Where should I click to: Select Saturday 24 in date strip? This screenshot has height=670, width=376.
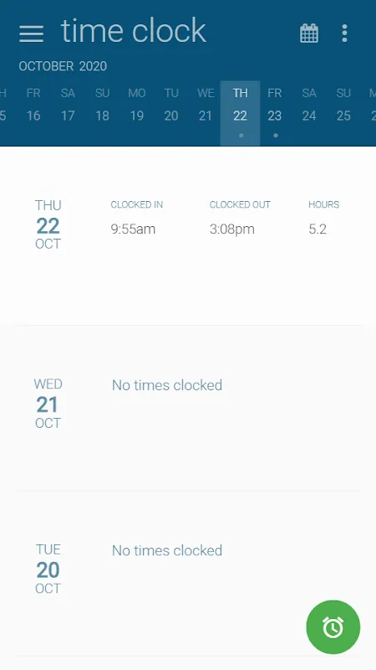click(309, 113)
